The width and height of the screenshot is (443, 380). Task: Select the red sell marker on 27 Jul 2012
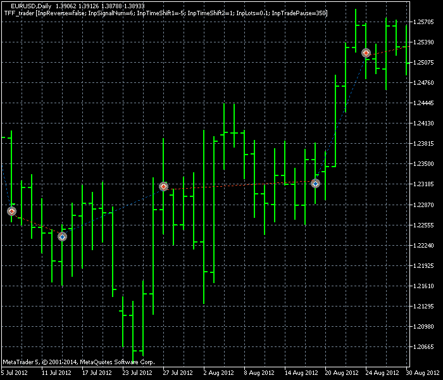(x=163, y=187)
